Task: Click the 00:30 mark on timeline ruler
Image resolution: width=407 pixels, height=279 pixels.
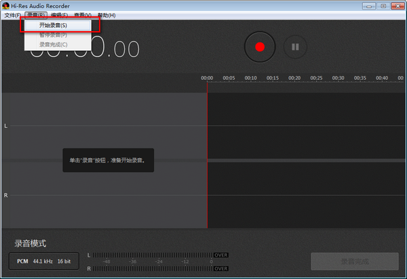Action: pos(338,78)
